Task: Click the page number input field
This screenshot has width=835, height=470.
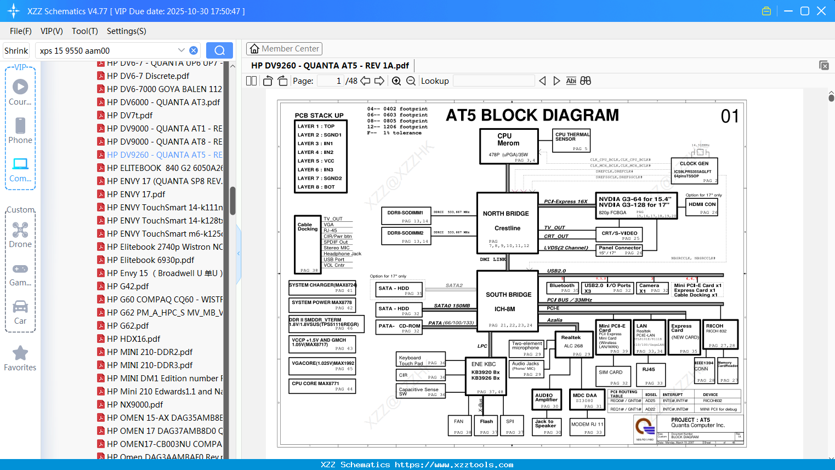Action: point(331,81)
